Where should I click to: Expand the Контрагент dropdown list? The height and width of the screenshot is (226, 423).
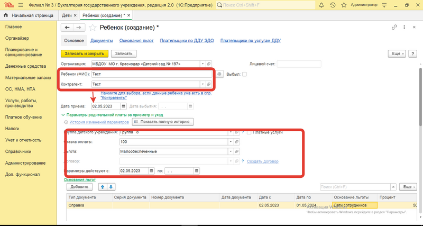click(201, 84)
